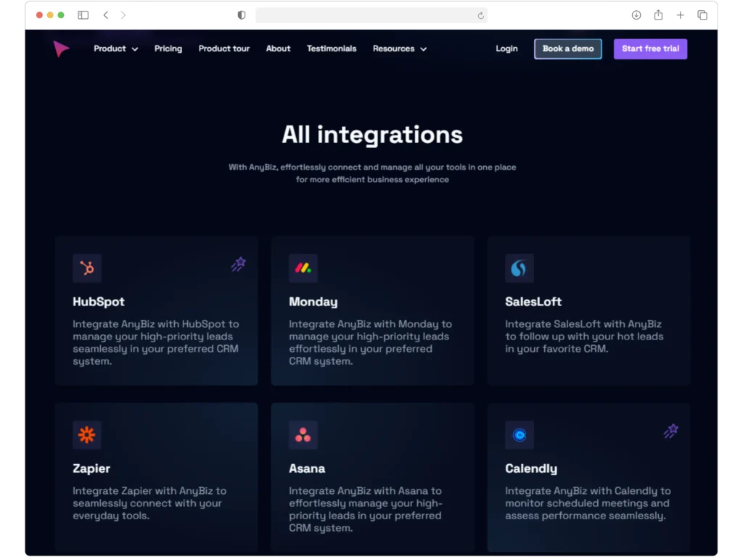Open the SalesLoft integration title

(x=533, y=302)
